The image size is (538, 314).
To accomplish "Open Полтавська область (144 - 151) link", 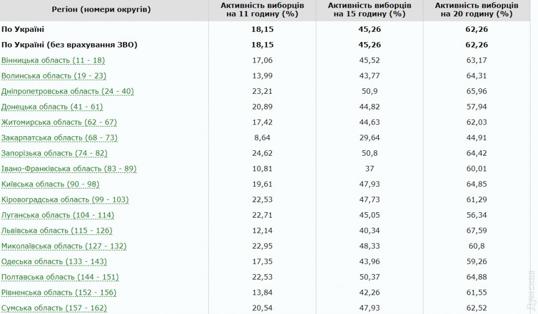I will (58, 277).
